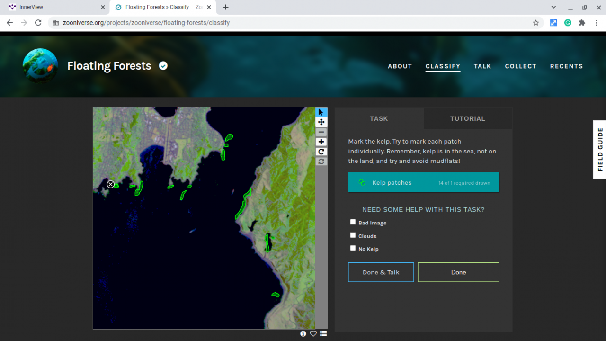The width and height of the screenshot is (606, 341).
Task: Close the InnerView tab
Action: (x=103, y=7)
